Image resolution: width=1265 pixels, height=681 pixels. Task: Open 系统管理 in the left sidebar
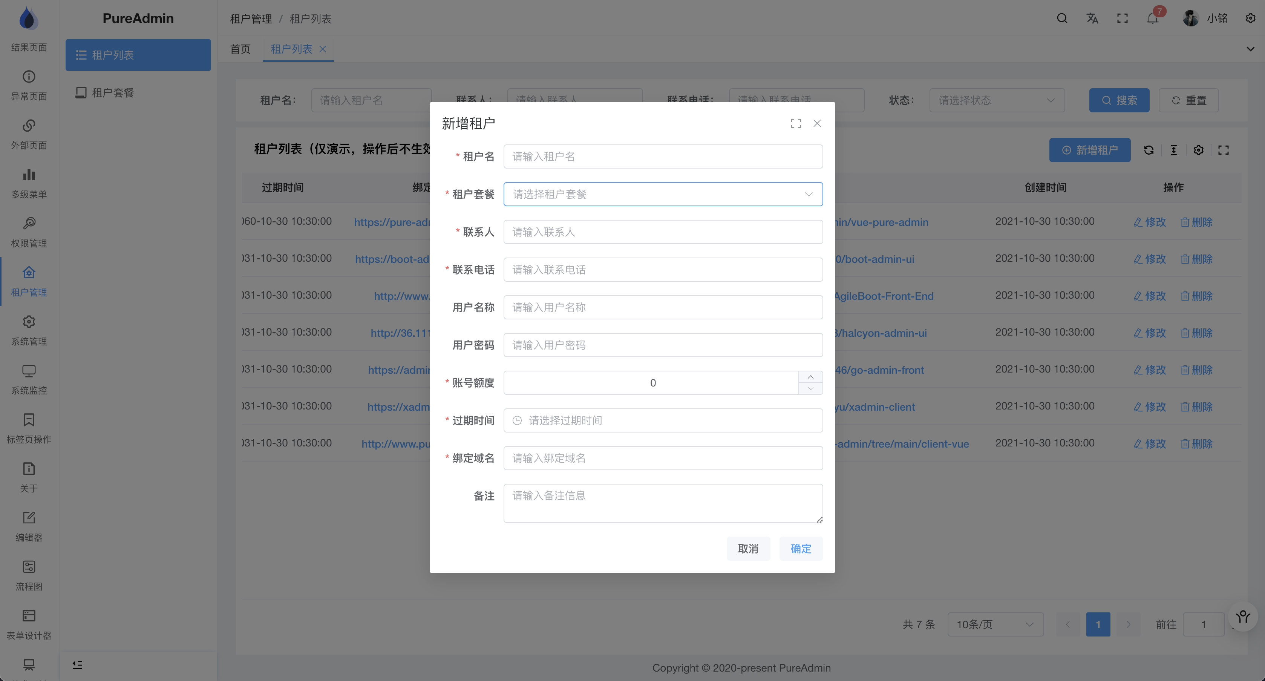[29, 330]
